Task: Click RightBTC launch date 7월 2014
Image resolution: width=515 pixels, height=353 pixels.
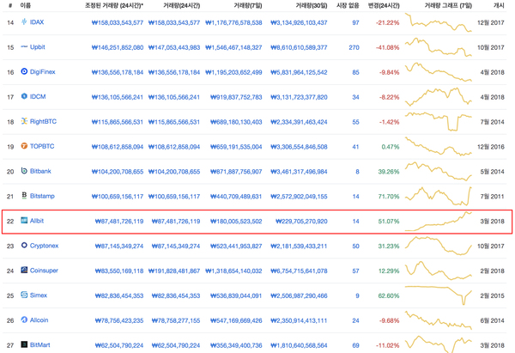Action: pyautogui.click(x=492, y=122)
